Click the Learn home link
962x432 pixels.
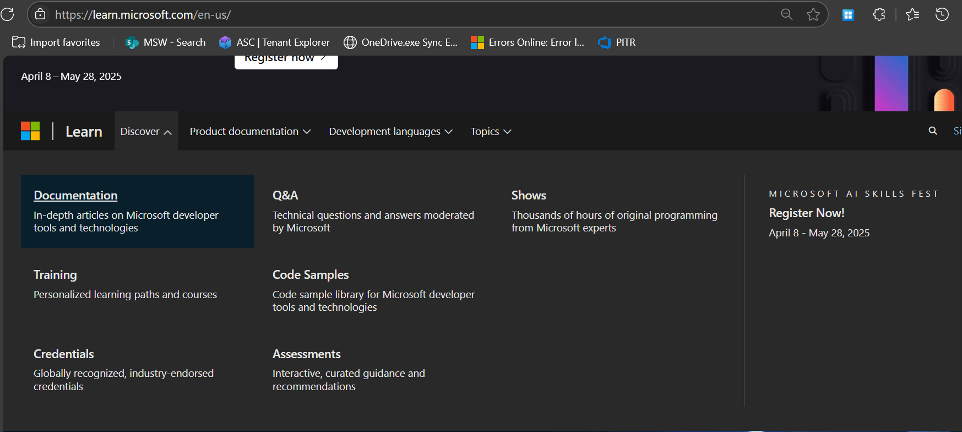[84, 131]
